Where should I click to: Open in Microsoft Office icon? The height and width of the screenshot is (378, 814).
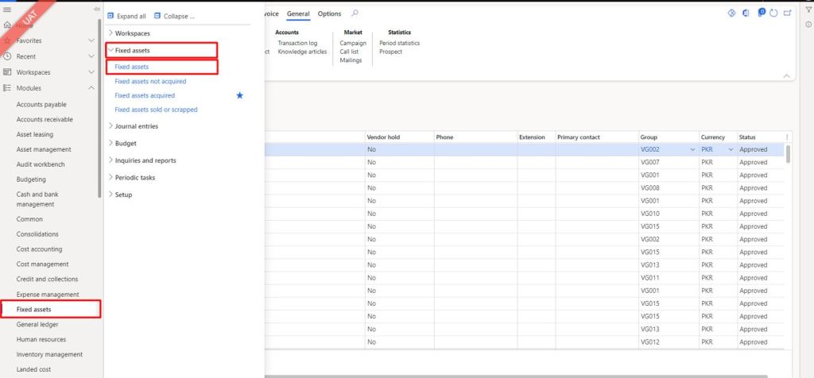(x=745, y=13)
